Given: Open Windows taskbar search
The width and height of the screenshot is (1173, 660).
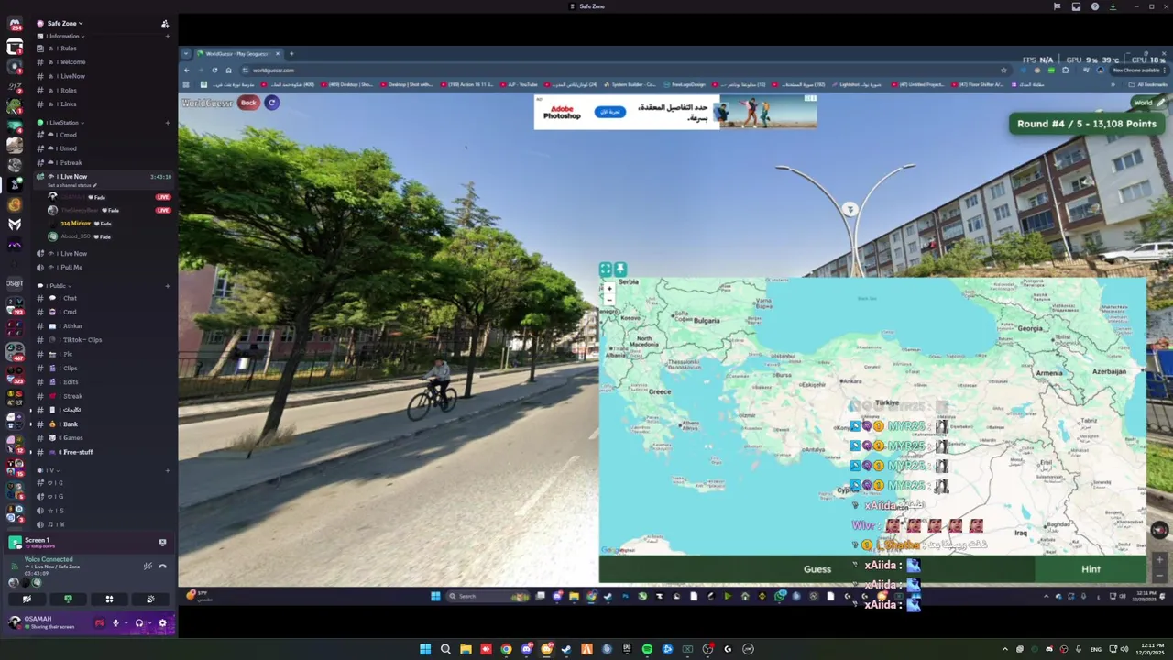Looking at the screenshot, I should coord(445,649).
